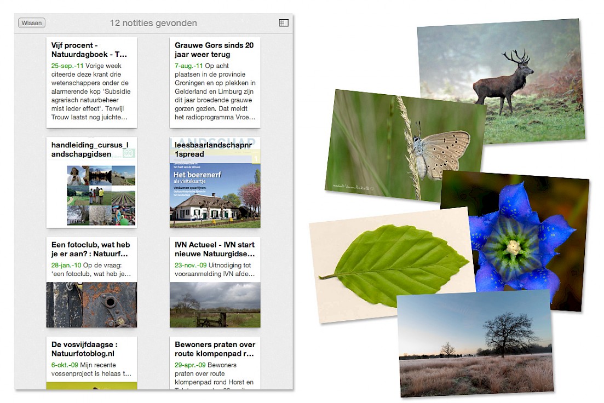Image resolution: width=604 pixels, height=403 pixels.
Task: Open the 'De vosvijfdaagse : Natuurfotoblog.nl' note
Action: pos(91,363)
